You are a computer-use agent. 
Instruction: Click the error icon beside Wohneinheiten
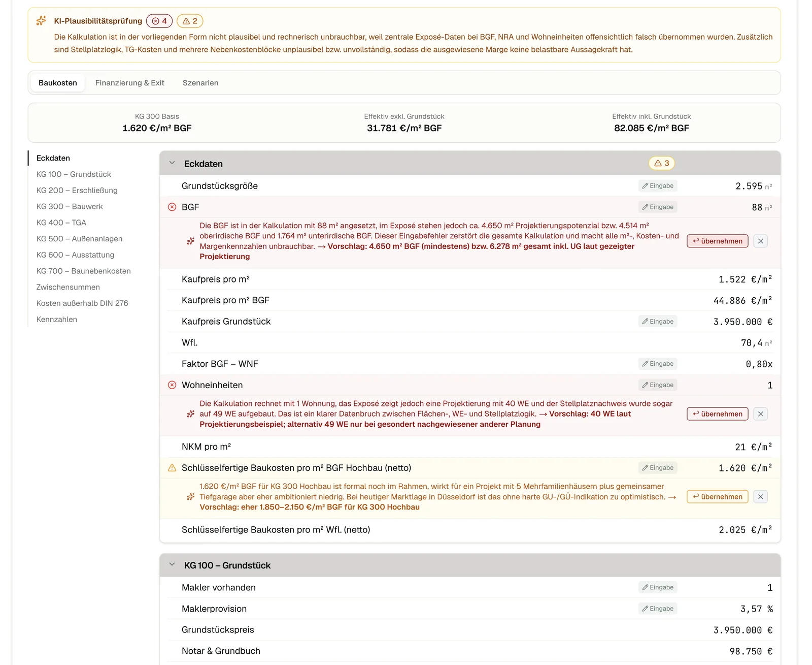coord(172,385)
